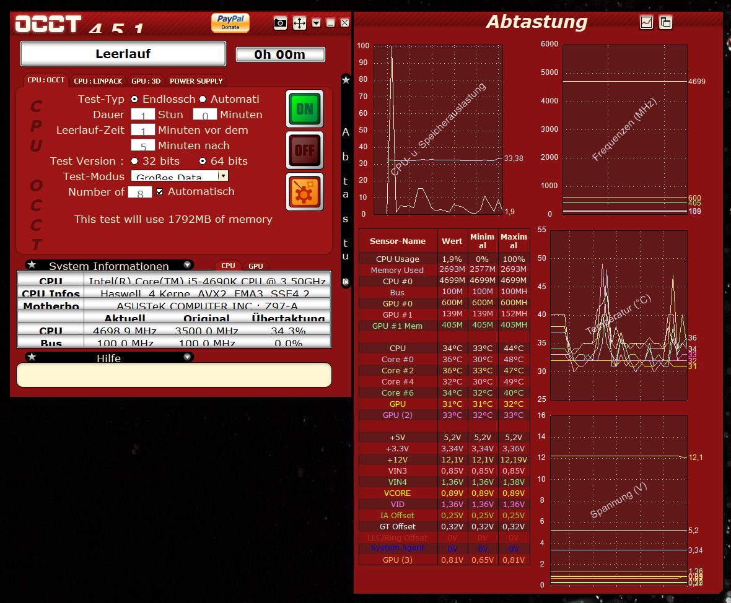Open the Test-Modus dropdown

pyautogui.click(x=180, y=176)
